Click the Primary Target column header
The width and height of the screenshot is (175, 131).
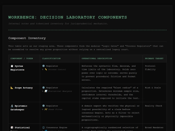(154, 59)
